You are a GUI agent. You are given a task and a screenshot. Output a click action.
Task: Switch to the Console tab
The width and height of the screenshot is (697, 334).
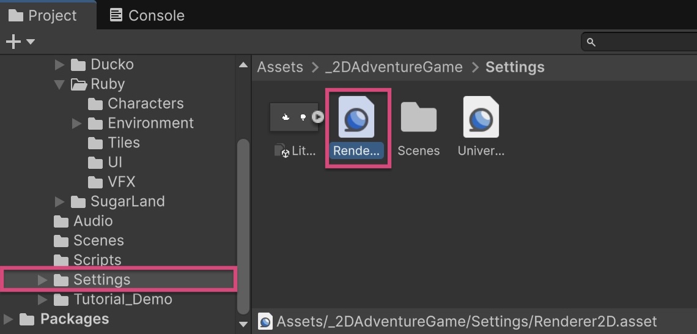(147, 15)
